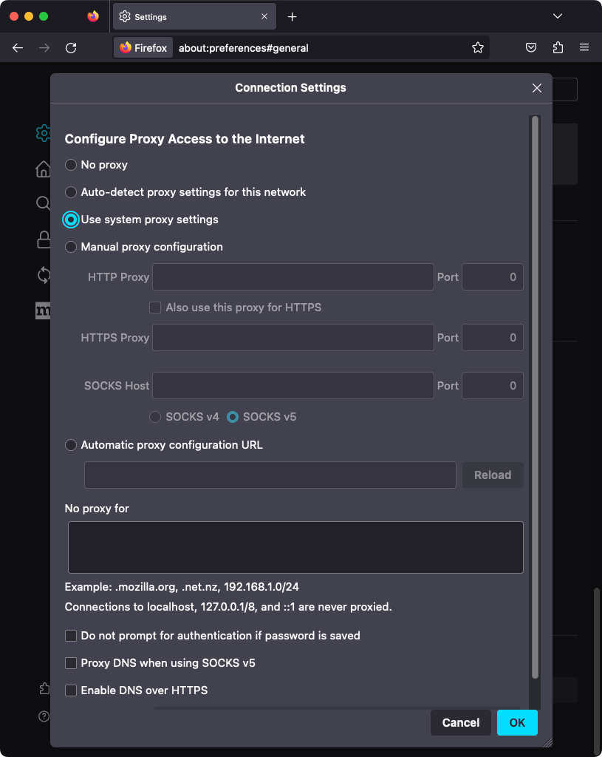This screenshot has height=757, width=602.
Task: Open the Extensions puzzle icon in toolbar
Action: pyautogui.click(x=558, y=47)
